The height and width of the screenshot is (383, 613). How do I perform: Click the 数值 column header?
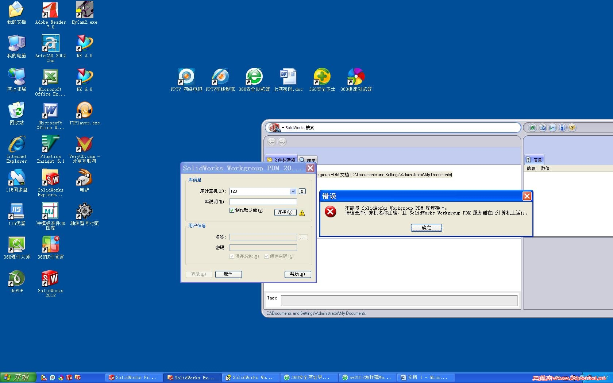click(x=545, y=169)
